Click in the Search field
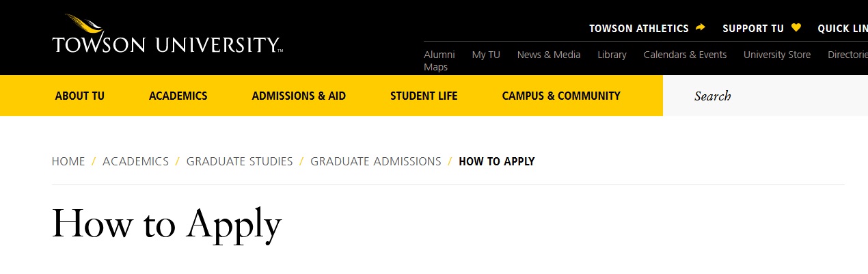 [765, 96]
